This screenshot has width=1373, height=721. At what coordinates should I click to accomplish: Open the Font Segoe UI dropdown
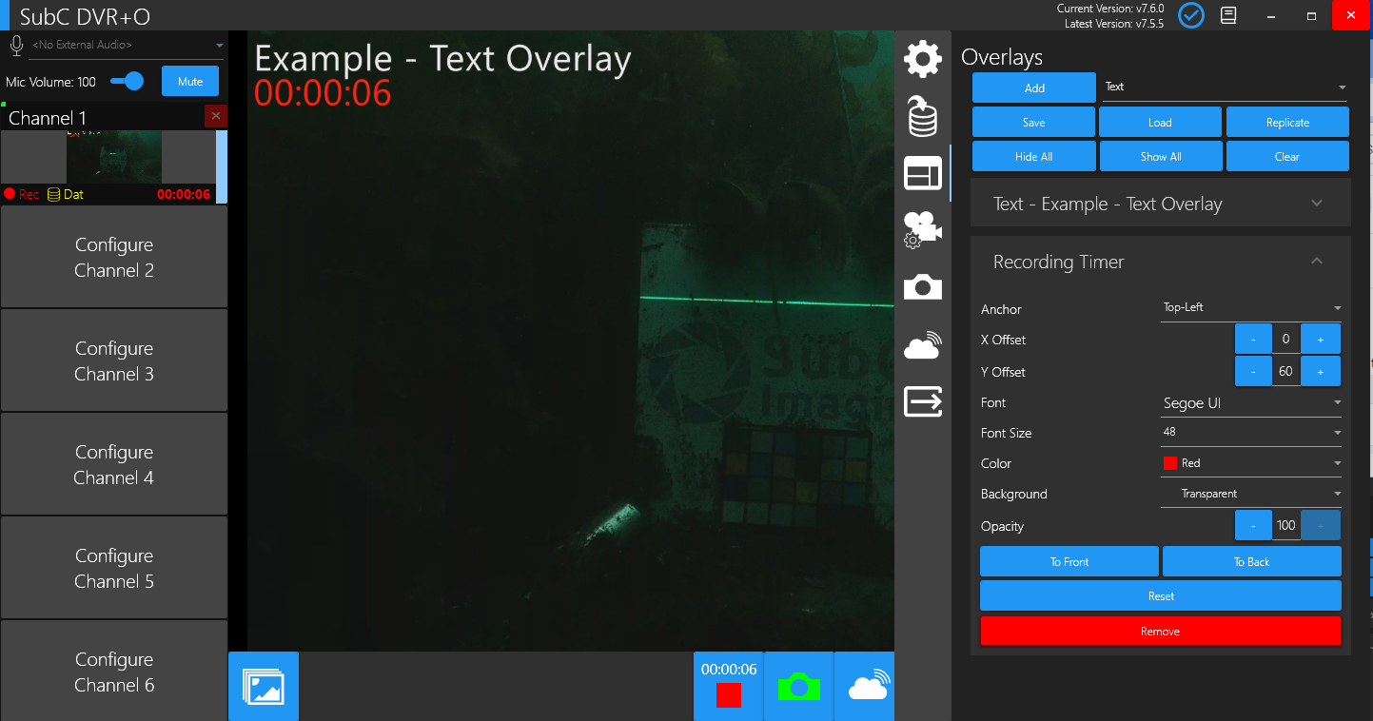coord(1251,403)
